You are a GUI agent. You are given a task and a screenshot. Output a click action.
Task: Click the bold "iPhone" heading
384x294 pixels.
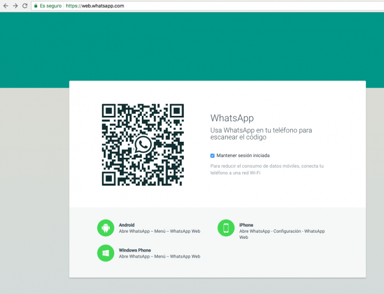click(246, 225)
